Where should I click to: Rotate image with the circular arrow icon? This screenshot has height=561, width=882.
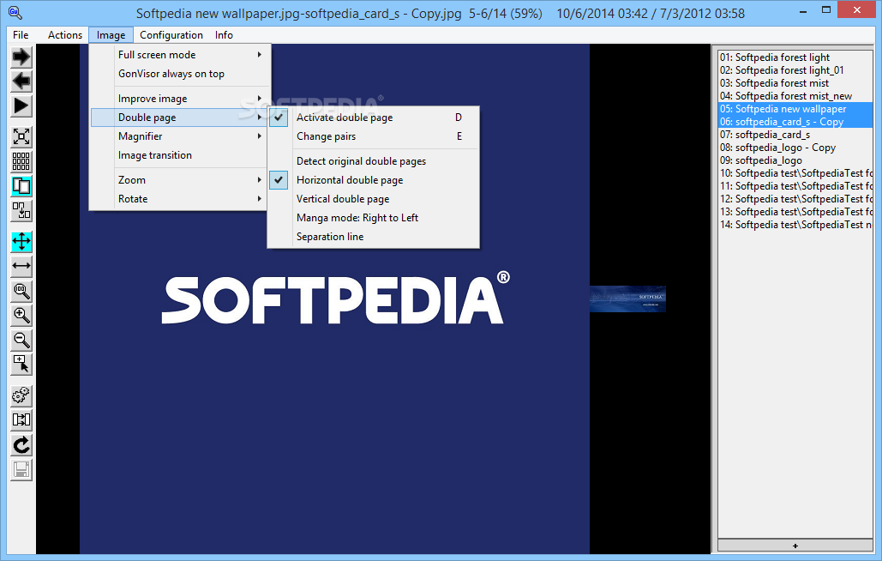21,445
